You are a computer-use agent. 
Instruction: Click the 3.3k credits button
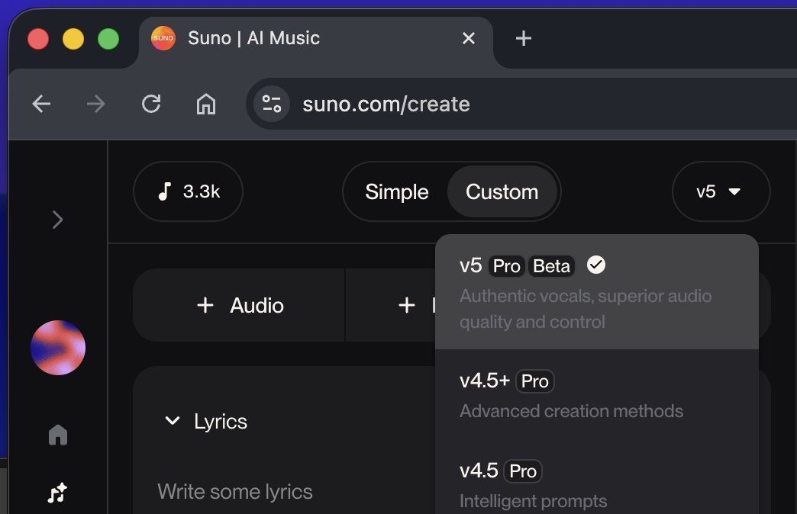point(188,192)
